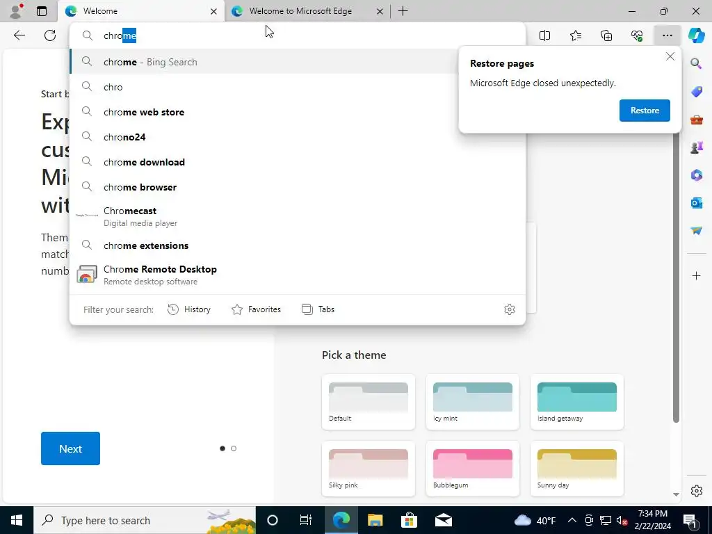Open the Chromecast digital media player suggestion
The height and width of the screenshot is (534, 712).
[298, 216]
